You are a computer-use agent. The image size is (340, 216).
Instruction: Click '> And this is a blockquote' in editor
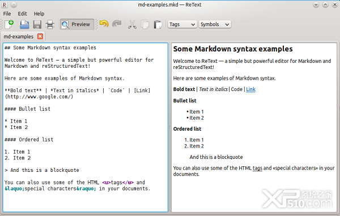41,170
